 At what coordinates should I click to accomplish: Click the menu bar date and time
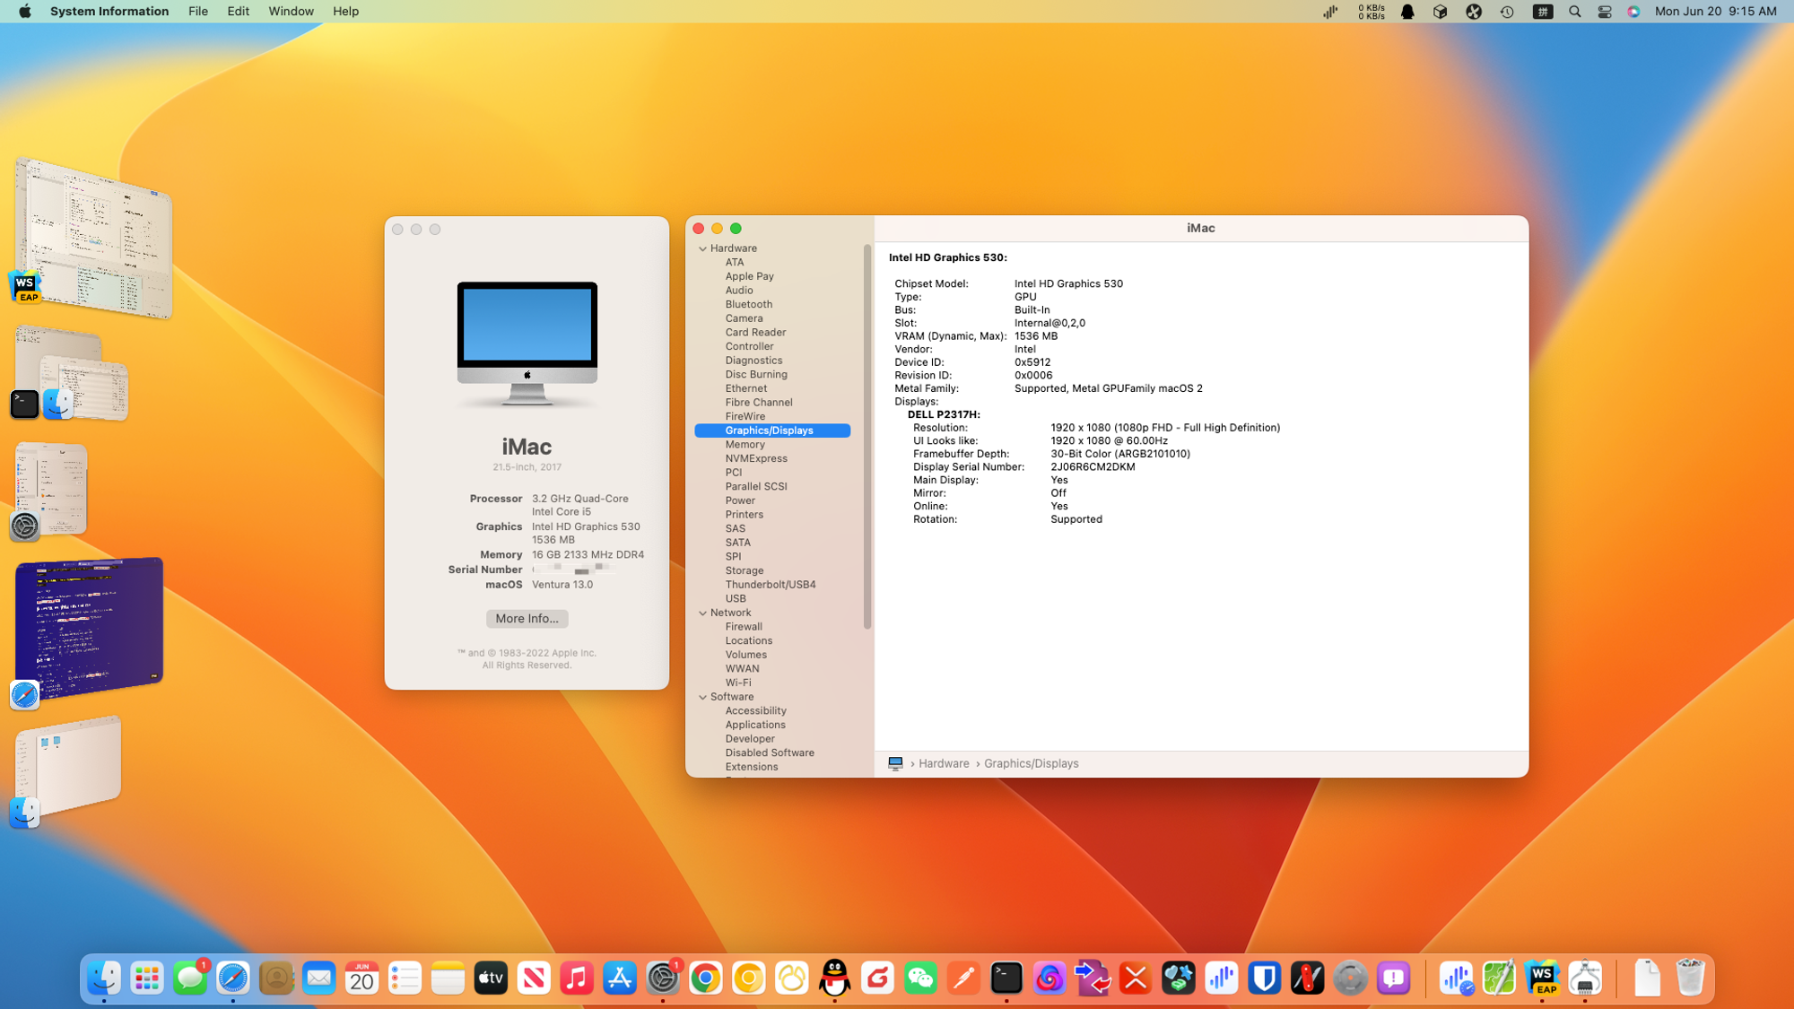(1715, 12)
